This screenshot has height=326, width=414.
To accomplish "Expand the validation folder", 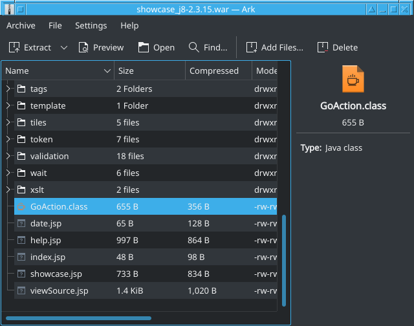I will pyautogui.click(x=8, y=156).
